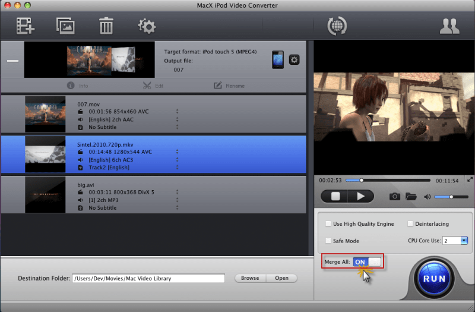Expand preview to fullscreen icon

tap(470, 179)
